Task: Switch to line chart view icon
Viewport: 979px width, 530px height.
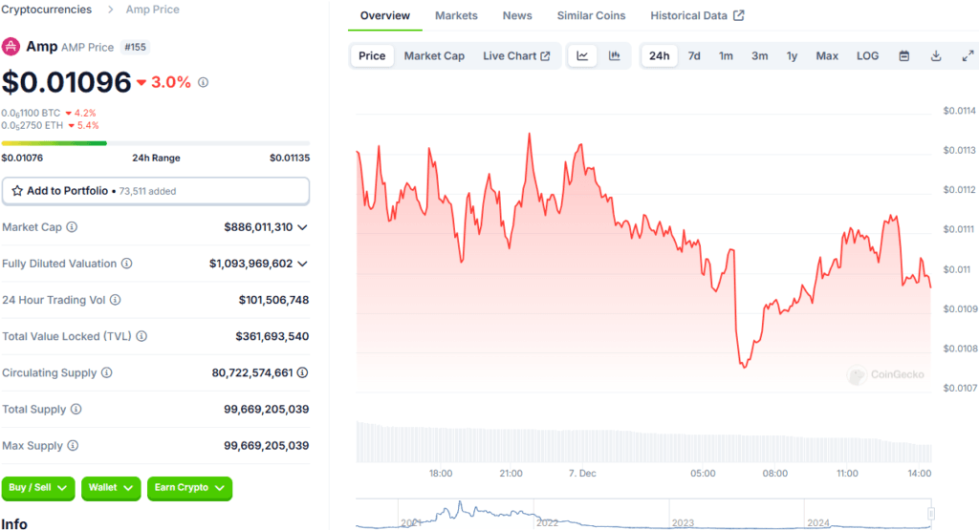Action: 582,55
